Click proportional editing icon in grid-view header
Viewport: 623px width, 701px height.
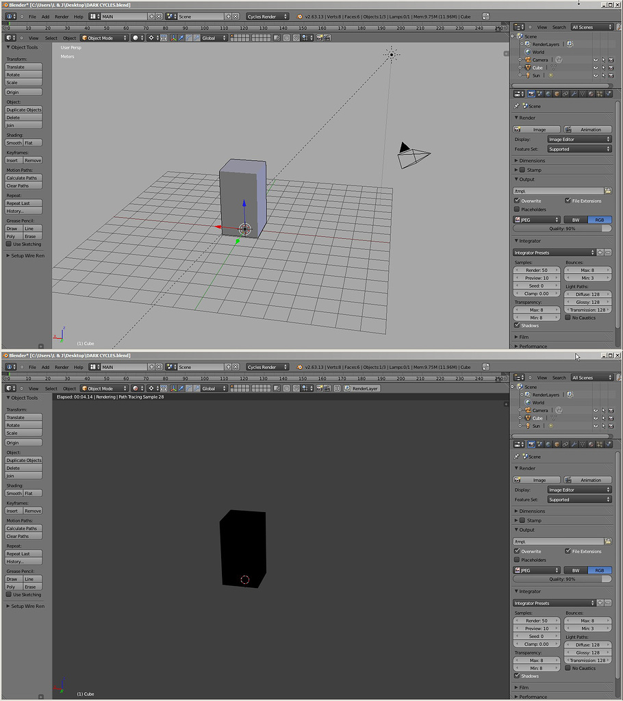287,38
